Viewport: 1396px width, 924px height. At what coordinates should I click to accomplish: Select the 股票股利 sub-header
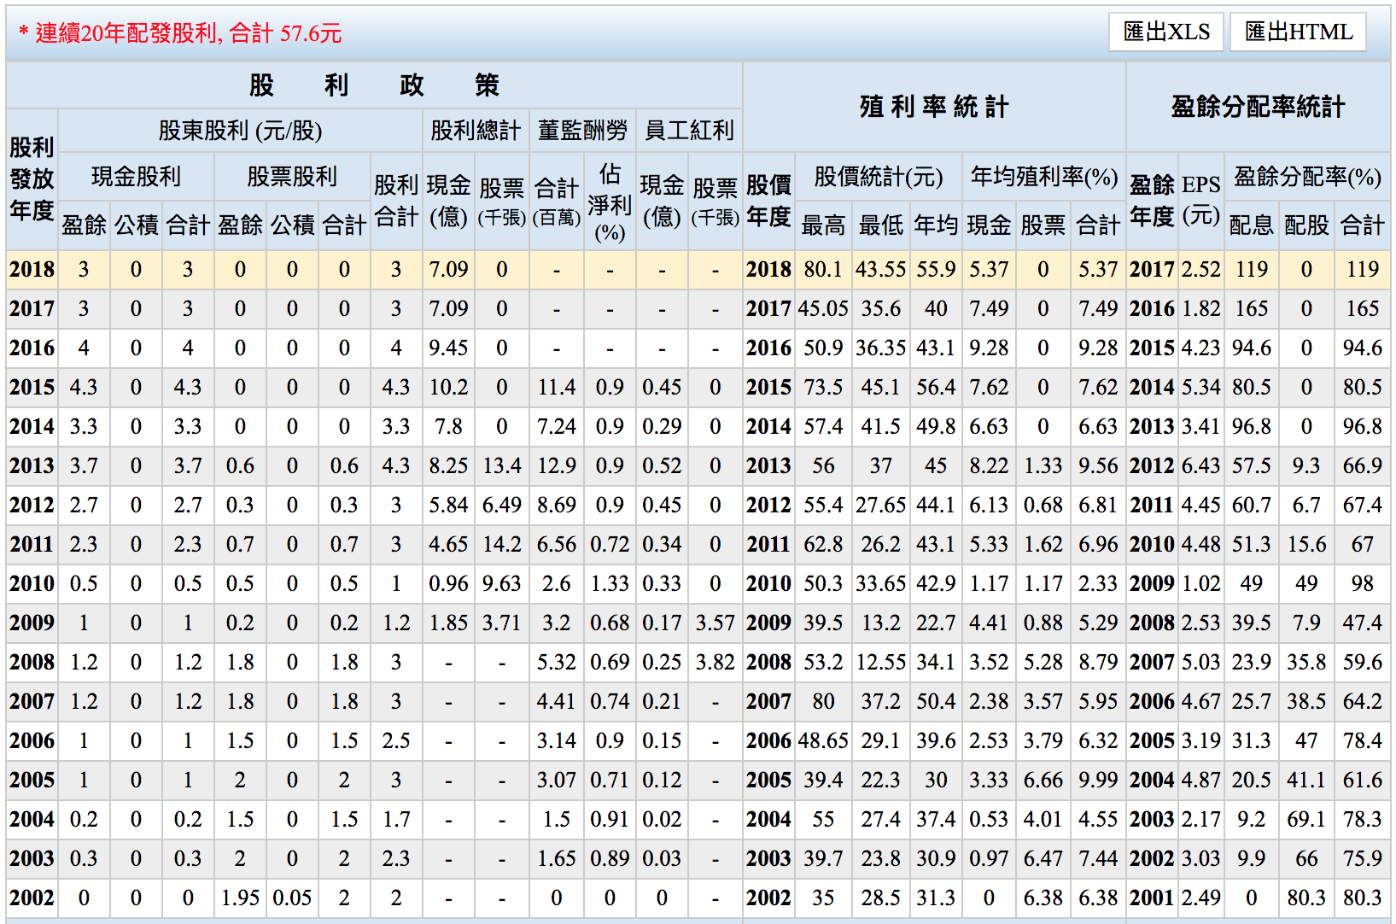point(292,177)
